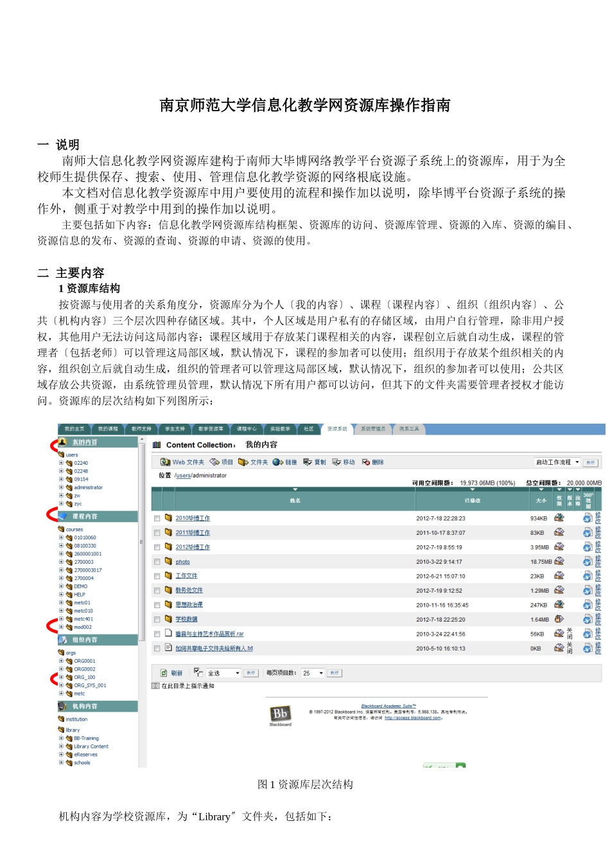
Task: Click the 文件夹 (add folder) icon
Action: click(x=243, y=462)
